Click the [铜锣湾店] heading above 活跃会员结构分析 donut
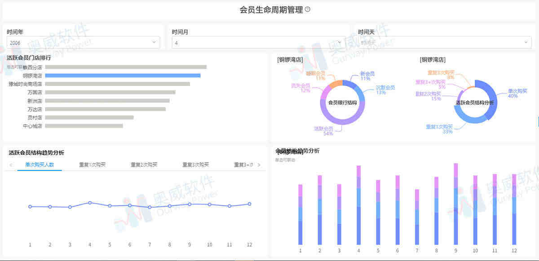This screenshot has width=539, height=261. (x=433, y=59)
